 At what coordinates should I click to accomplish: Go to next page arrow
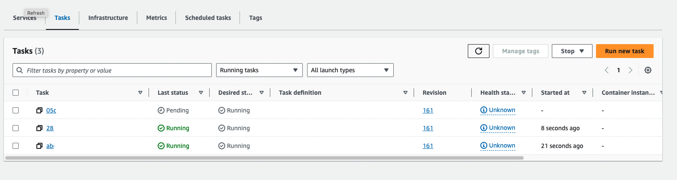pyautogui.click(x=630, y=70)
